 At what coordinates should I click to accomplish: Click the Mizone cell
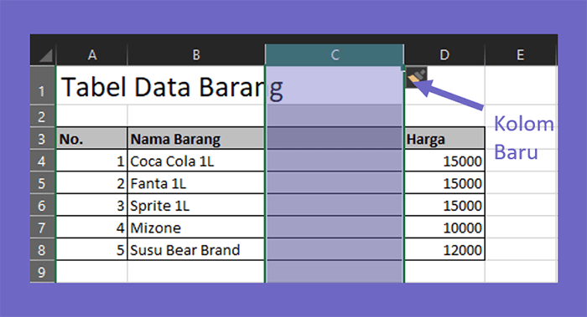pyautogui.click(x=196, y=228)
